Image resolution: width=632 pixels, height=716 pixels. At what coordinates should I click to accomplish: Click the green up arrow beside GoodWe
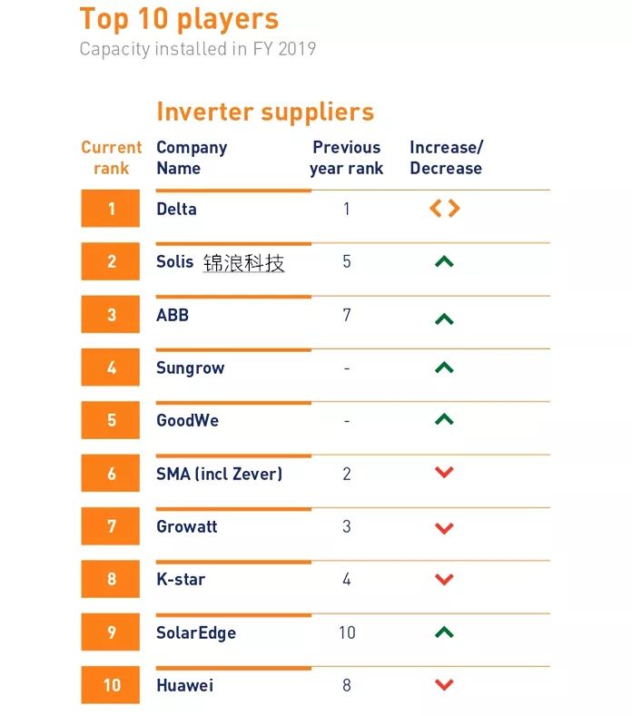(x=444, y=419)
